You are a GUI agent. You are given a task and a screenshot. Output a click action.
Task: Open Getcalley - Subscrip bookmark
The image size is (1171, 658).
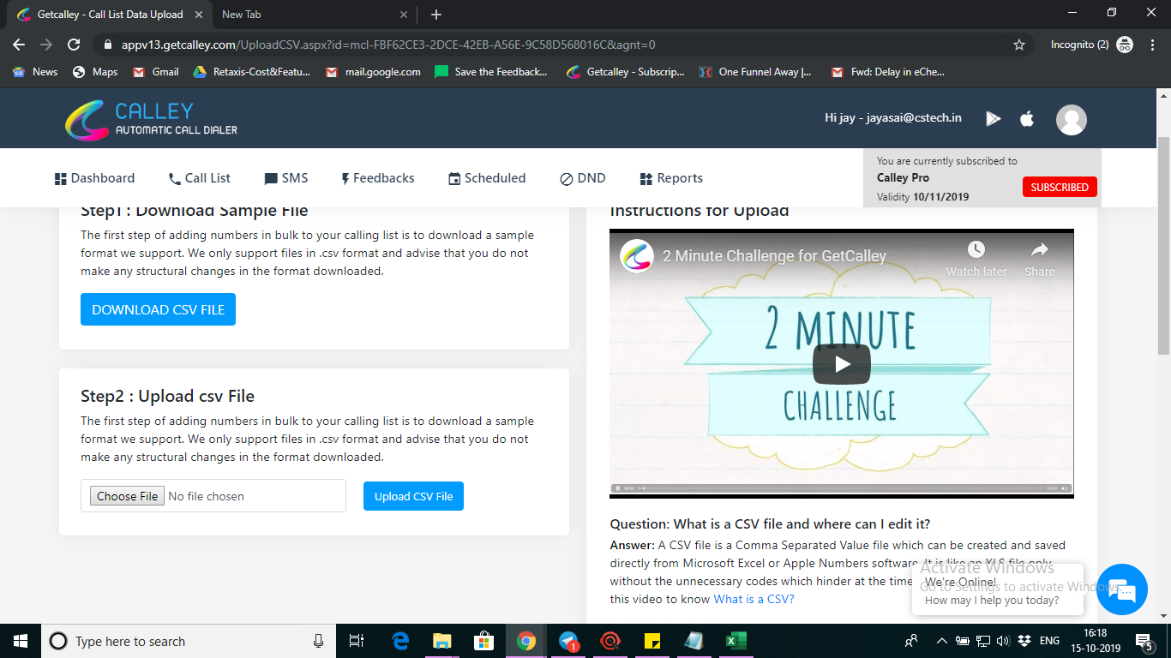coord(626,72)
